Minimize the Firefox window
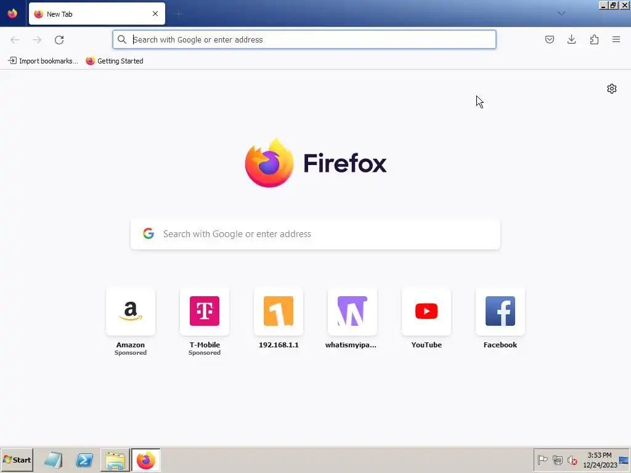631x473 pixels. coord(603,5)
